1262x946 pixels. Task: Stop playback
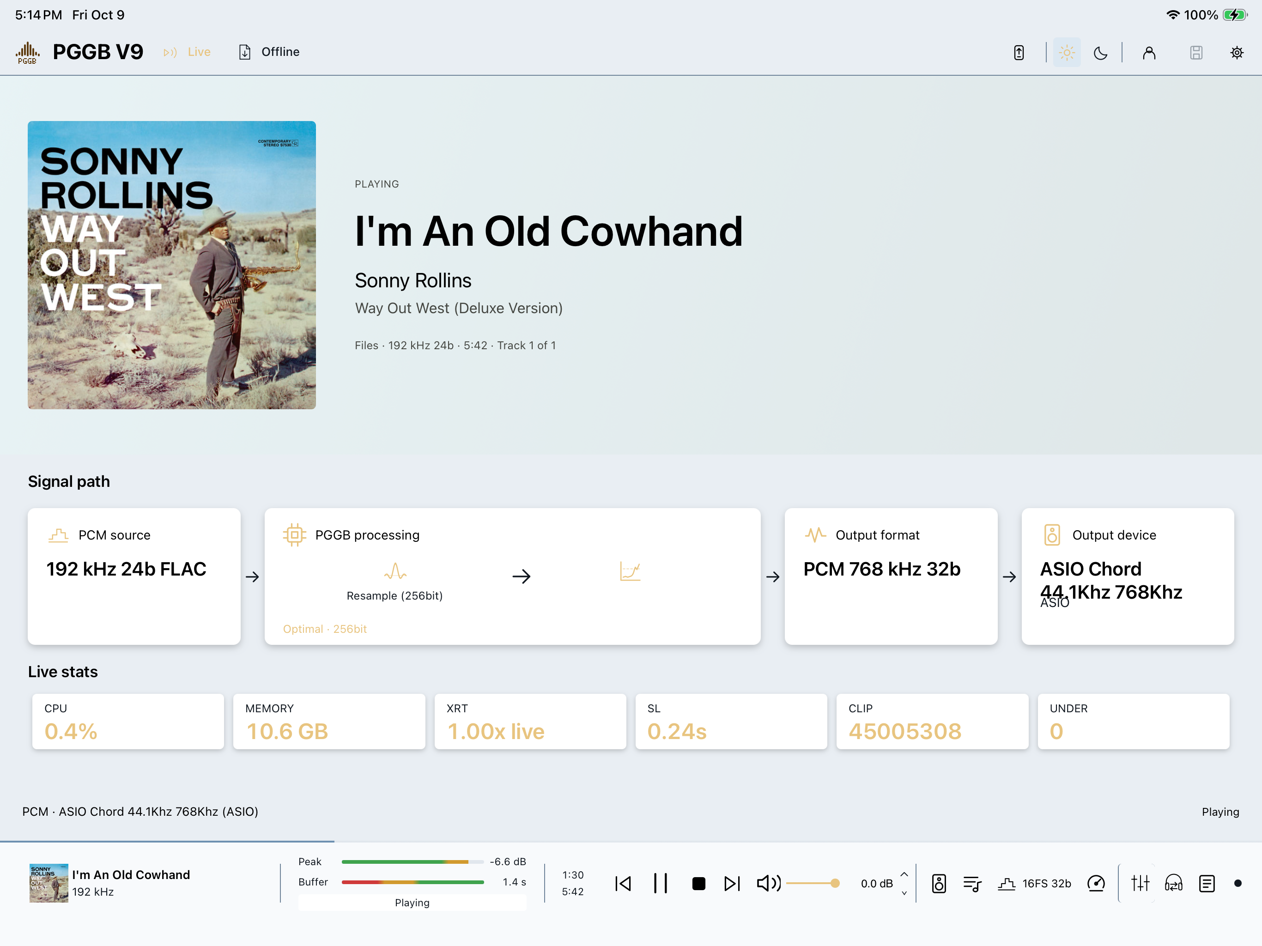(698, 883)
